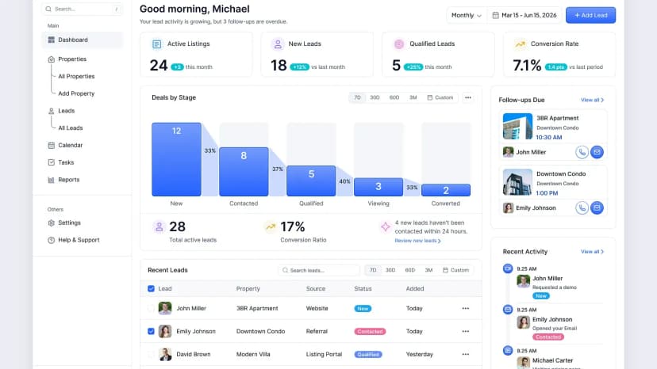The width and height of the screenshot is (657, 369).
Task: Select 30D tab in Deals by Stage
Action: click(x=375, y=97)
